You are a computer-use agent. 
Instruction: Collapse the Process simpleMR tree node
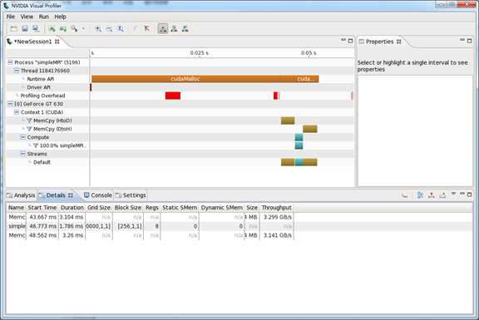point(10,62)
